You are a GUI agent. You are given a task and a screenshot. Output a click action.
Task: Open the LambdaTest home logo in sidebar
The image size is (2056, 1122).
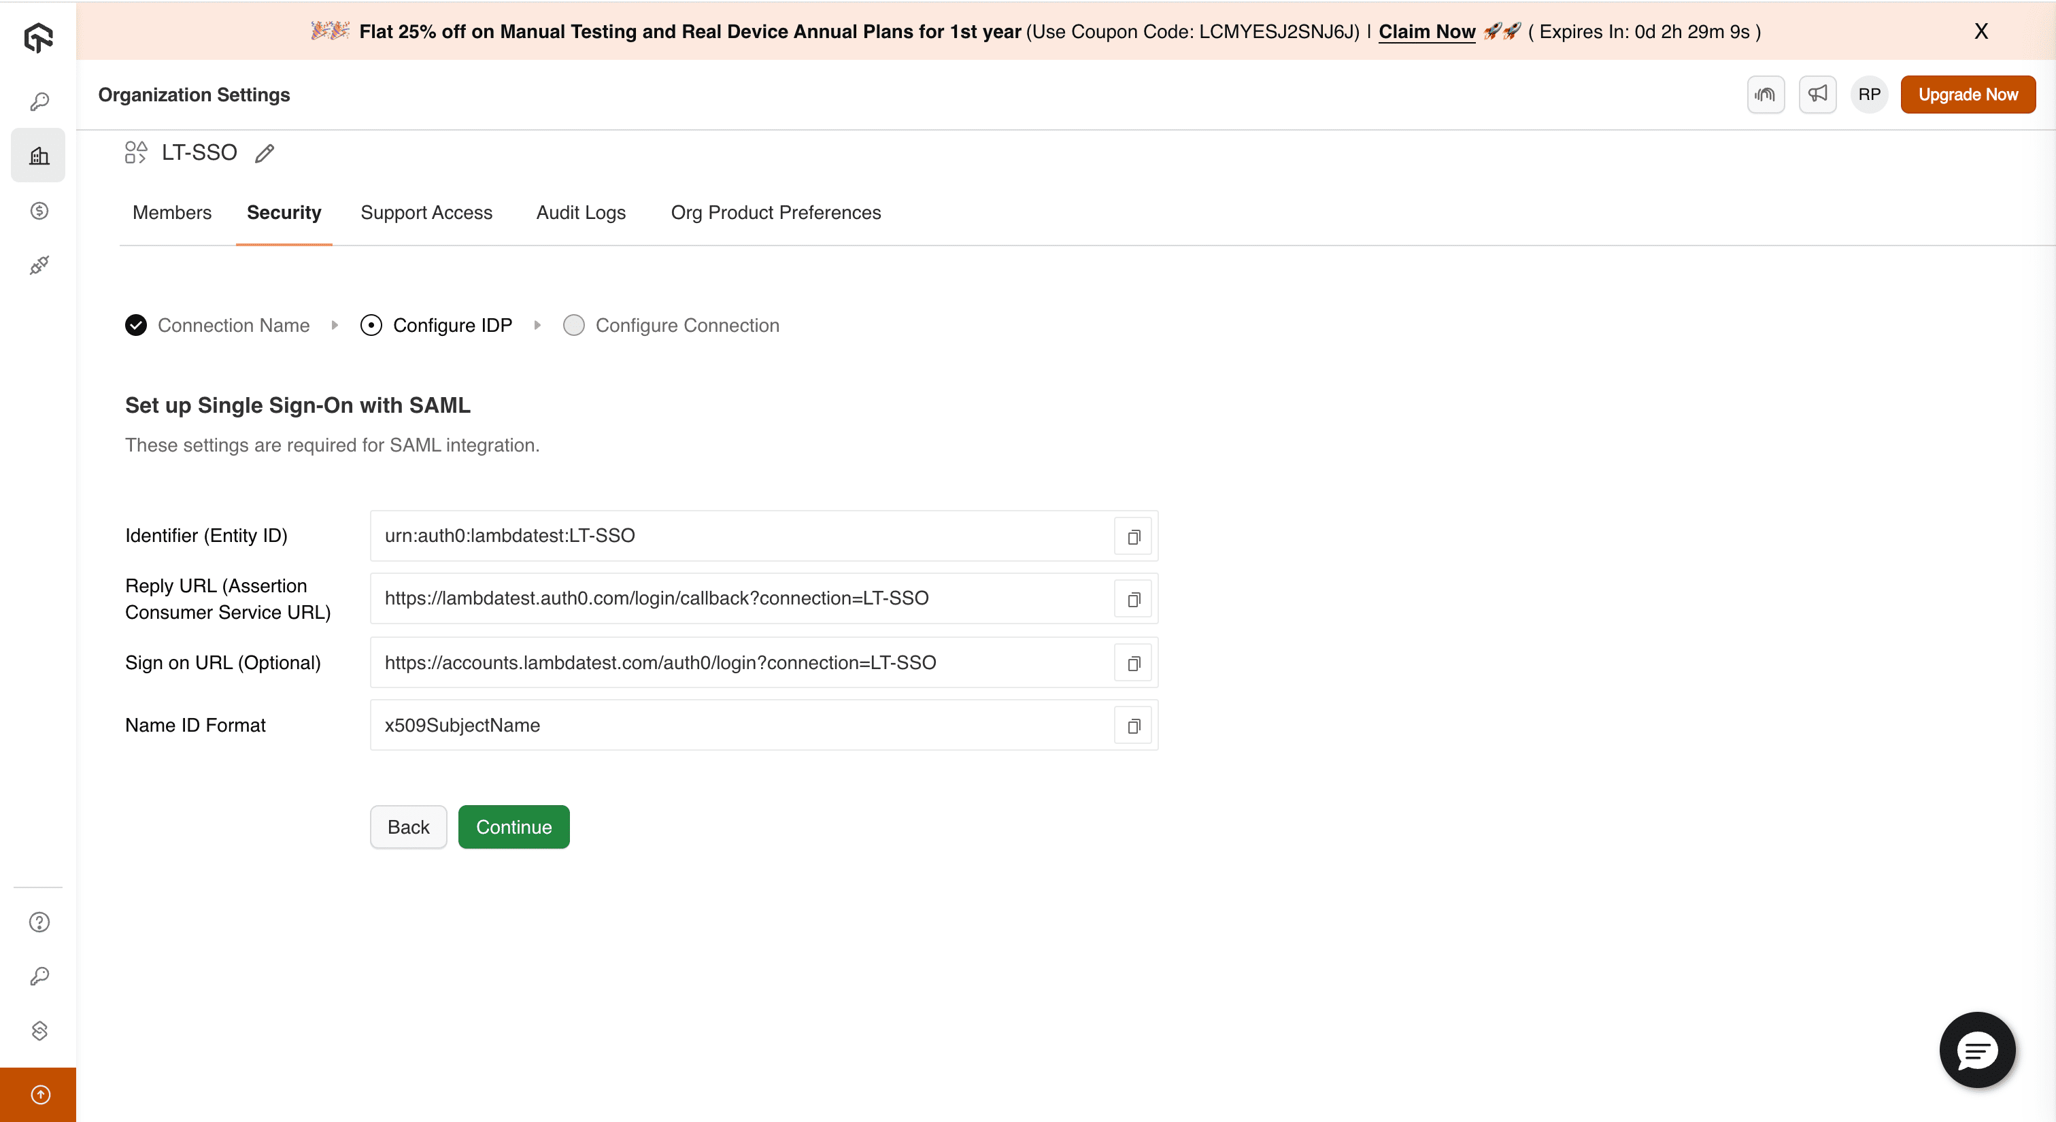(38, 37)
